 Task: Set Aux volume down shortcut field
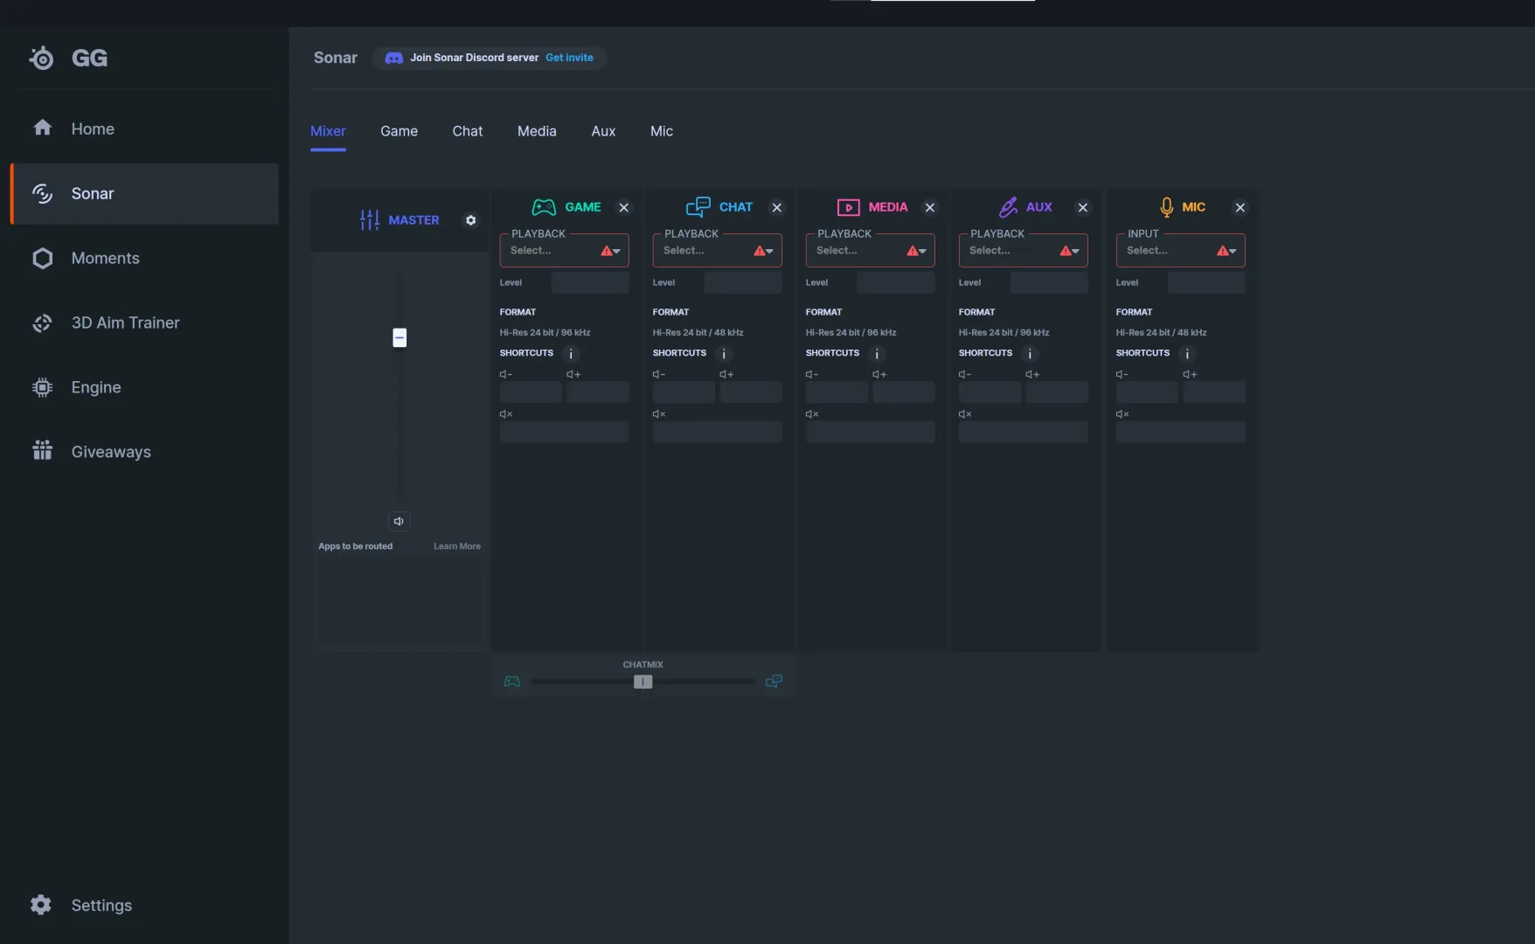click(x=990, y=392)
